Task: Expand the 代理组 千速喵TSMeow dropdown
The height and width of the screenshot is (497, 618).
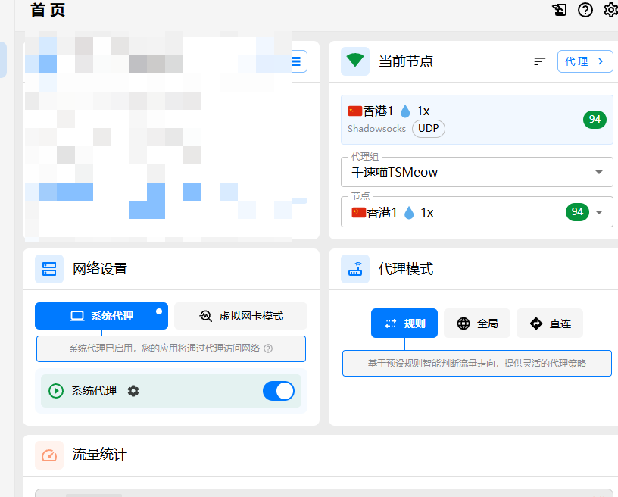Action: click(x=599, y=172)
